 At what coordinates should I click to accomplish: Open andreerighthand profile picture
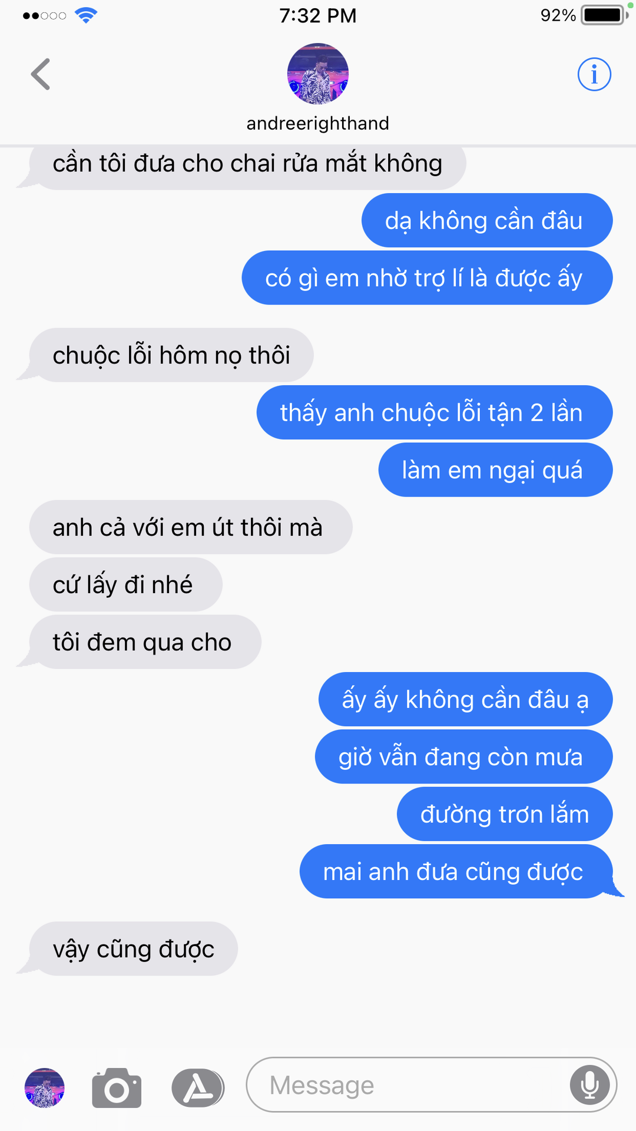coord(318,74)
